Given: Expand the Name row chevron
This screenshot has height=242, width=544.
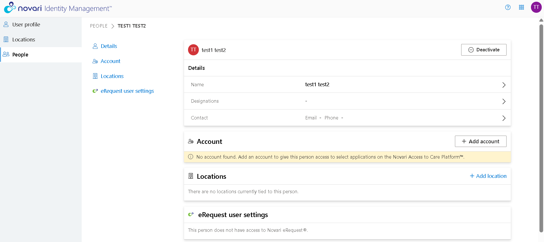Looking at the screenshot, I should [504, 85].
